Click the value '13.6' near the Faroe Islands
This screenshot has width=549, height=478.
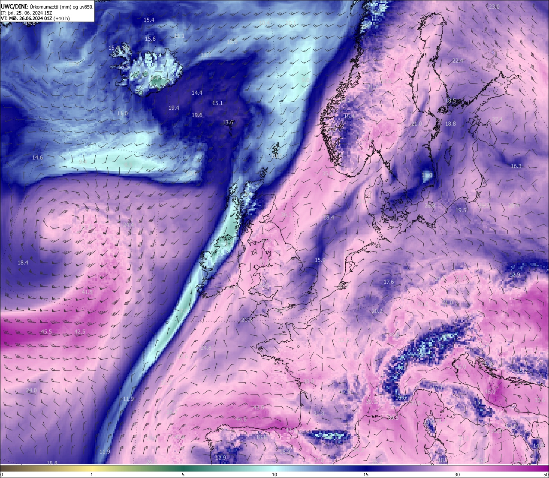(x=228, y=123)
